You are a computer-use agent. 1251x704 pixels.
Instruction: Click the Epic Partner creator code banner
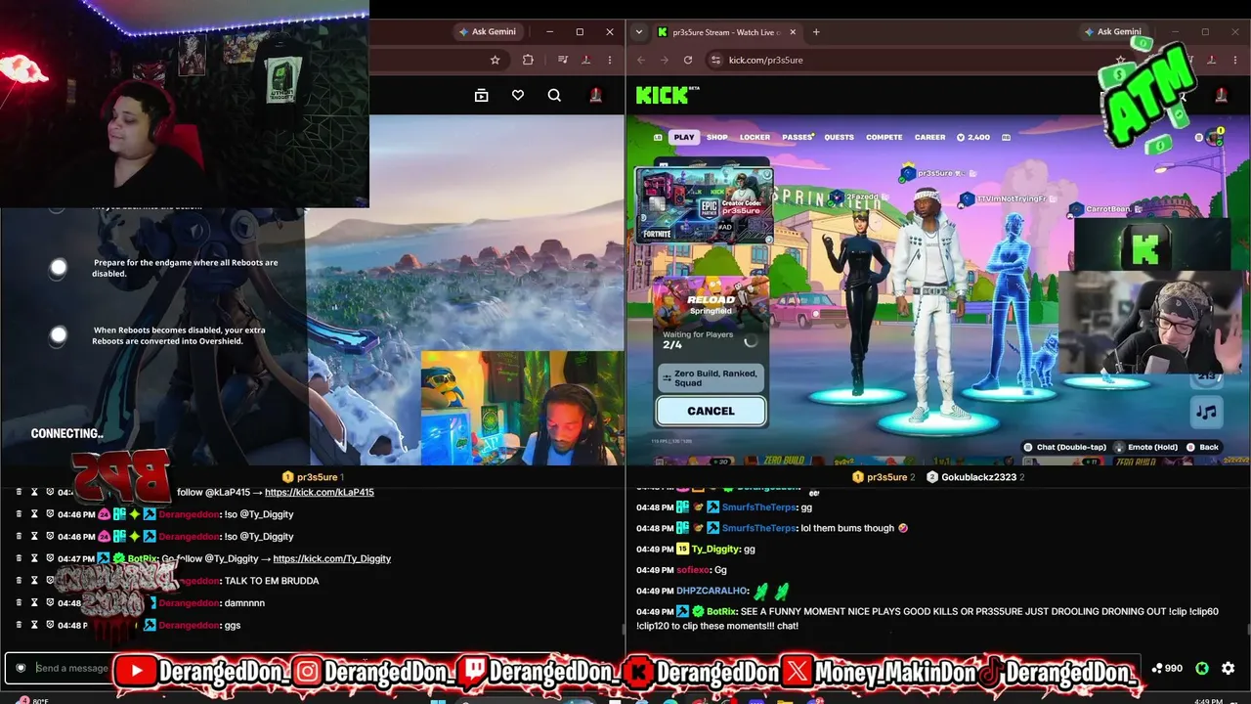click(x=704, y=205)
